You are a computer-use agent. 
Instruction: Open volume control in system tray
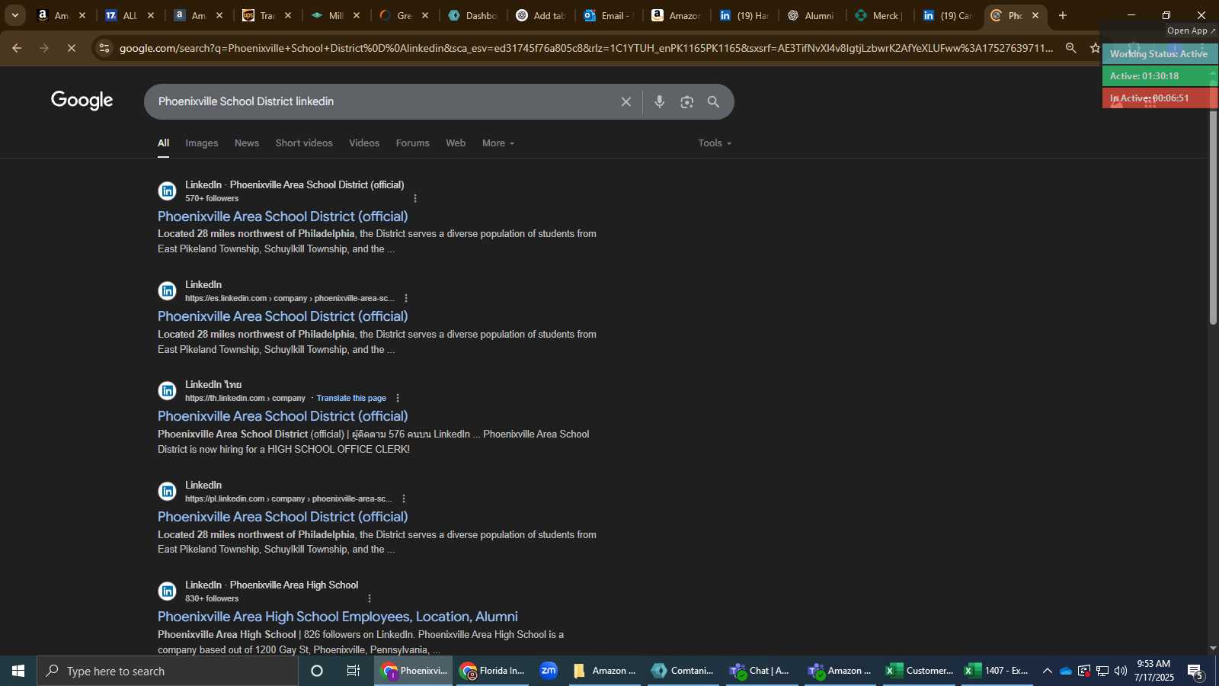pos(1120,671)
